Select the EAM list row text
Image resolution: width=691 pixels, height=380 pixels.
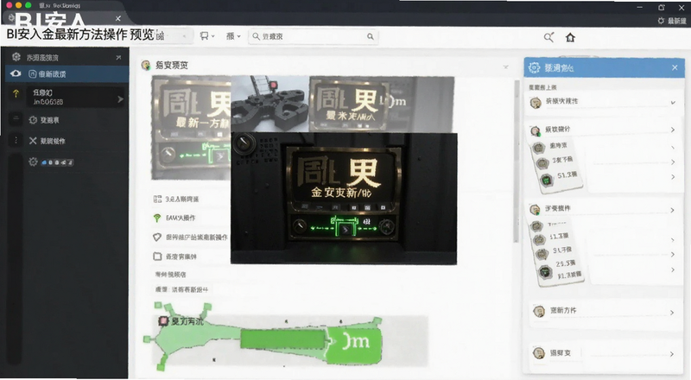click(x=181, y=218)
